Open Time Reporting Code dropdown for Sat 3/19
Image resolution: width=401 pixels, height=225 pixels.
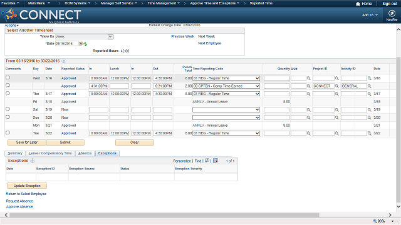pyautogui.click(x=226, y=109)
